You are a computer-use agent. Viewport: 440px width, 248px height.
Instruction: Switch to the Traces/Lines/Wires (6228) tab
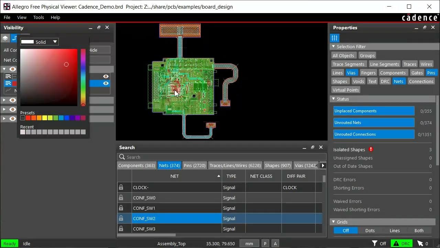coord(235,165)
